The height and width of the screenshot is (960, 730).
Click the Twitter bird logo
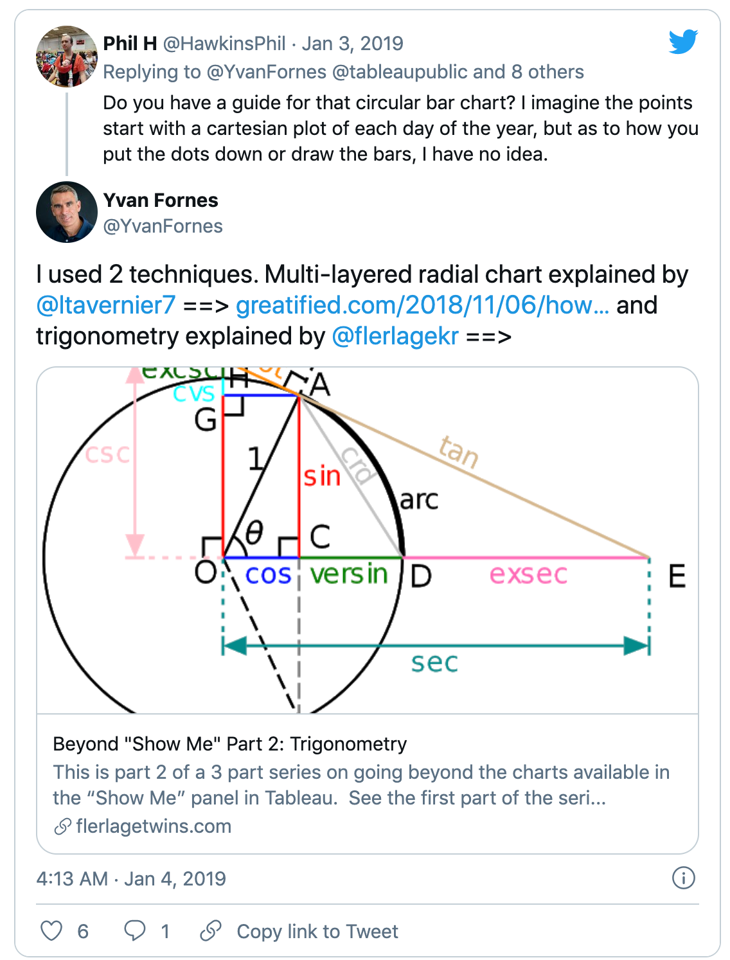(x=682, y=42)
